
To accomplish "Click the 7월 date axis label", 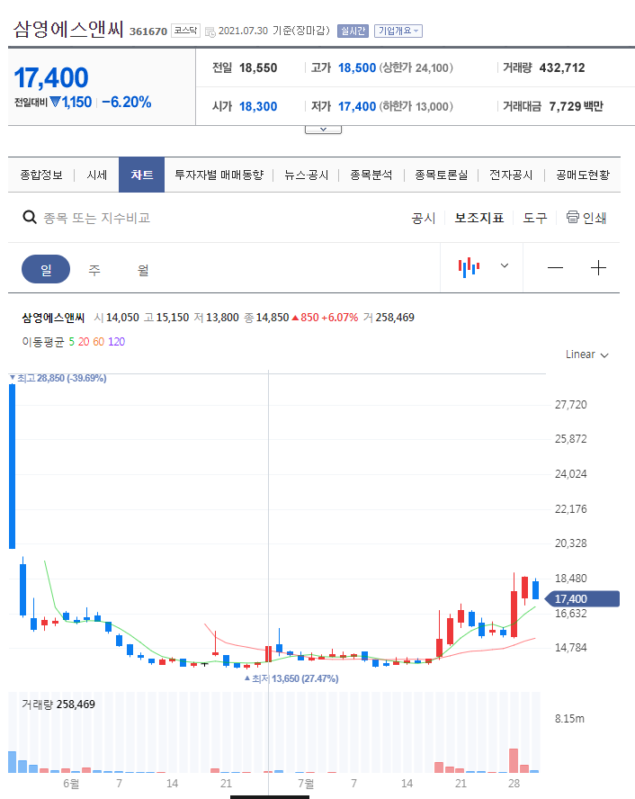I will coord(306,784).
